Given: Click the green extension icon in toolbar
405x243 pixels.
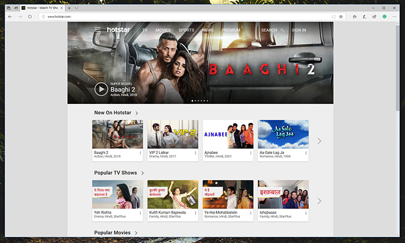Looking at the screenshot, I should coord(385,17).
